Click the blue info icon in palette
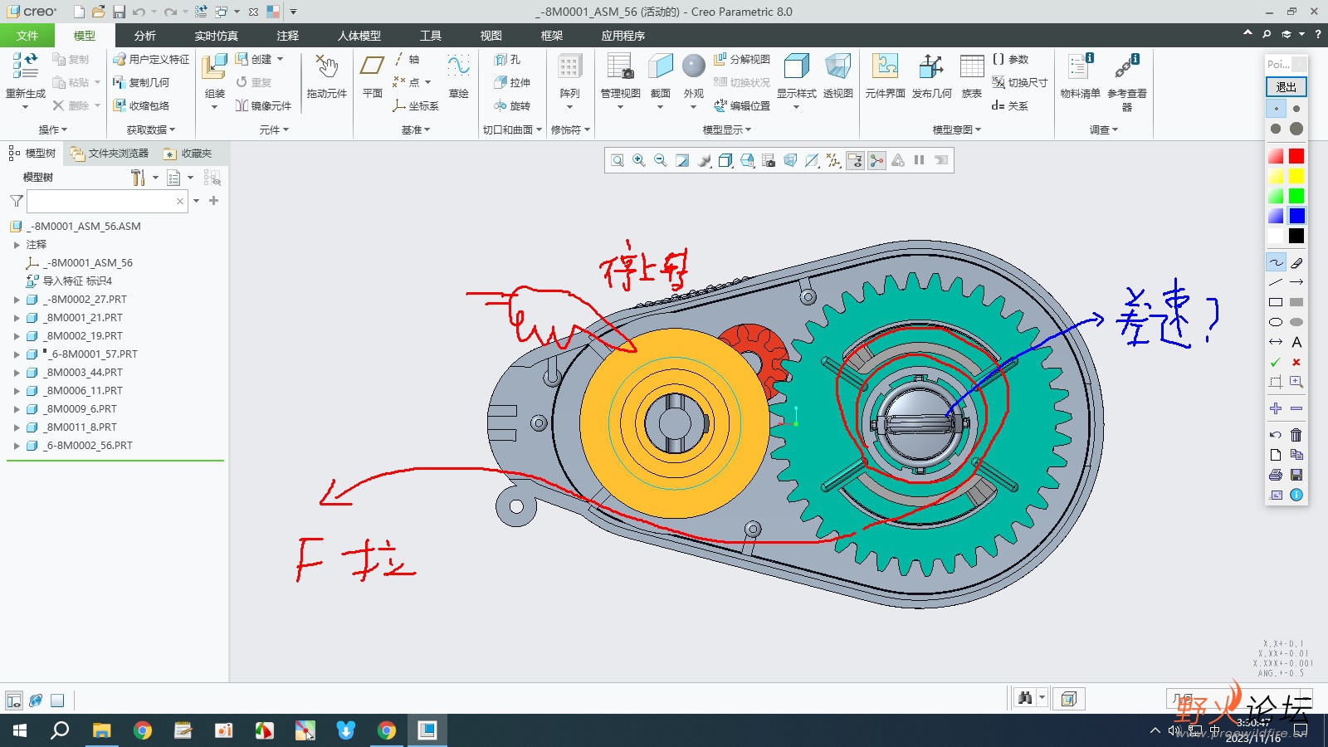This screenshot has height=747, width=1328. coord(1296,495)
